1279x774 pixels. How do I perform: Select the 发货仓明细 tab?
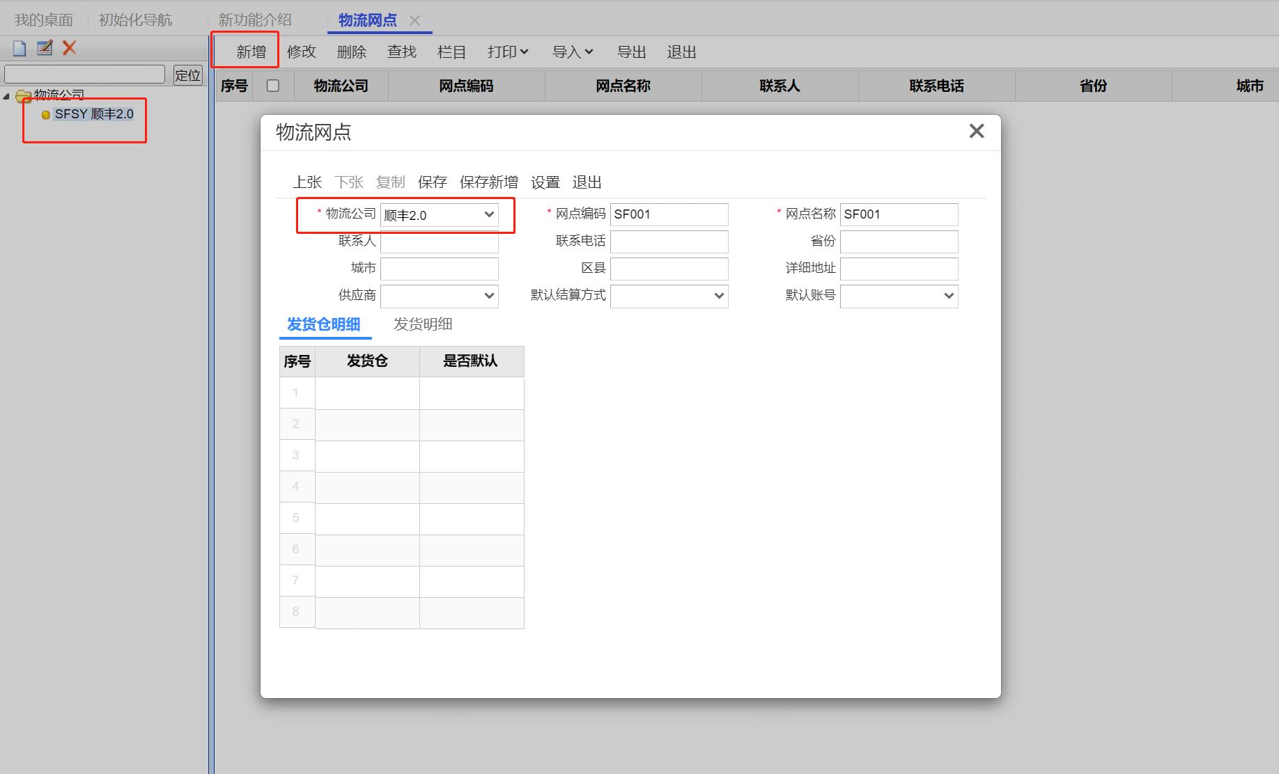coord(324,324)
